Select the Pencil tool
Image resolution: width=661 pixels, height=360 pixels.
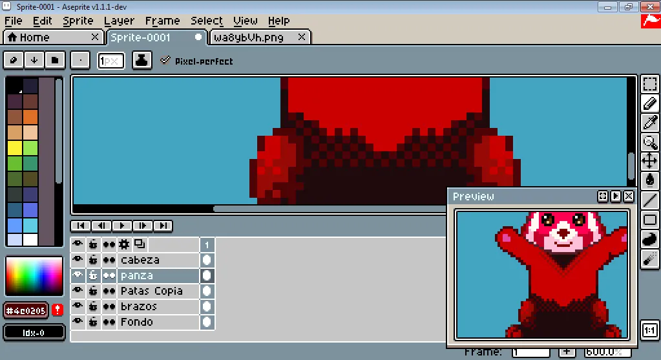tap(649, 103)
